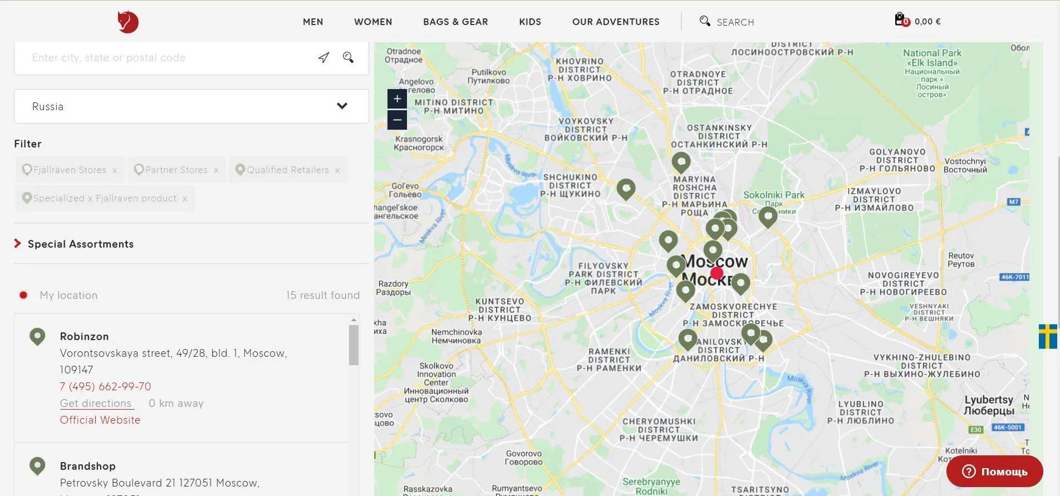Click the map pin left of Danilovsky label

[x=688, y=340]
